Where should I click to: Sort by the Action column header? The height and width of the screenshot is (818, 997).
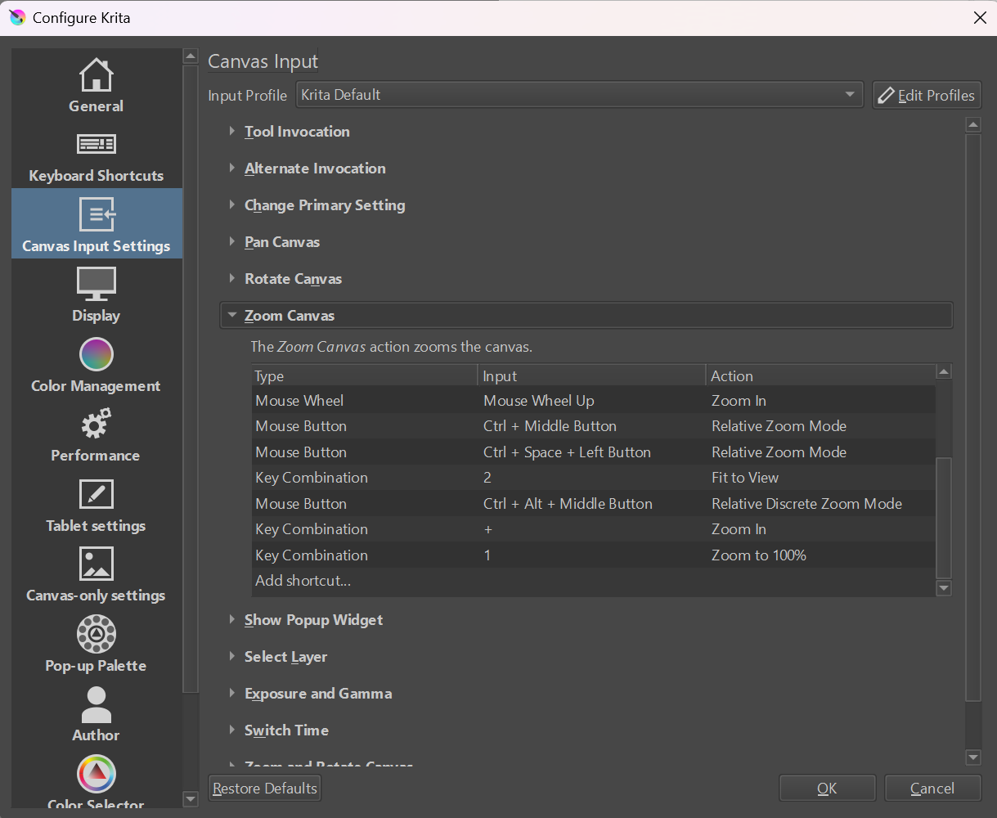point(821,376)
